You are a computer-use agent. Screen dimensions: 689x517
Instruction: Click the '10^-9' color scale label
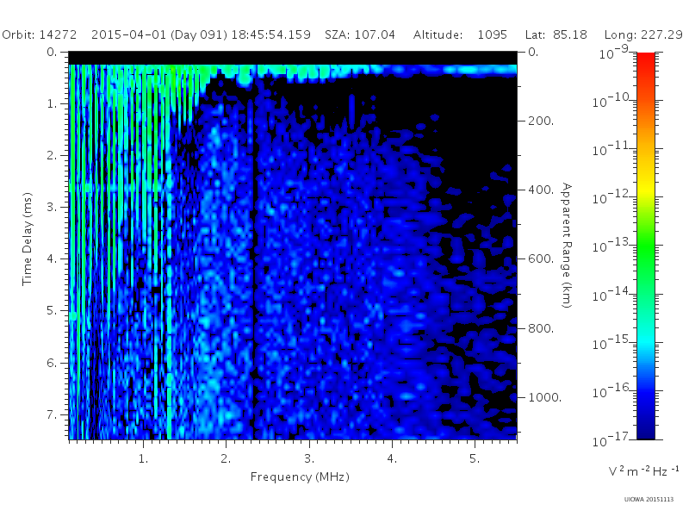614,52
